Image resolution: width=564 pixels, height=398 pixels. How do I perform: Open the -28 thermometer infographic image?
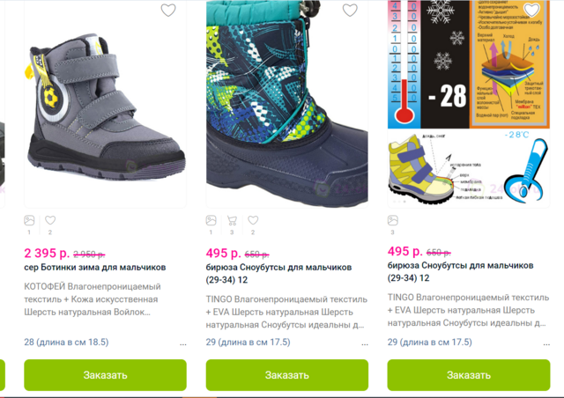tap(469, 104)
